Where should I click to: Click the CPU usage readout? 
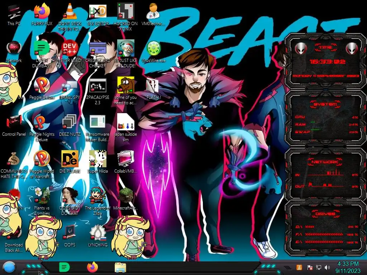[327, 117]
